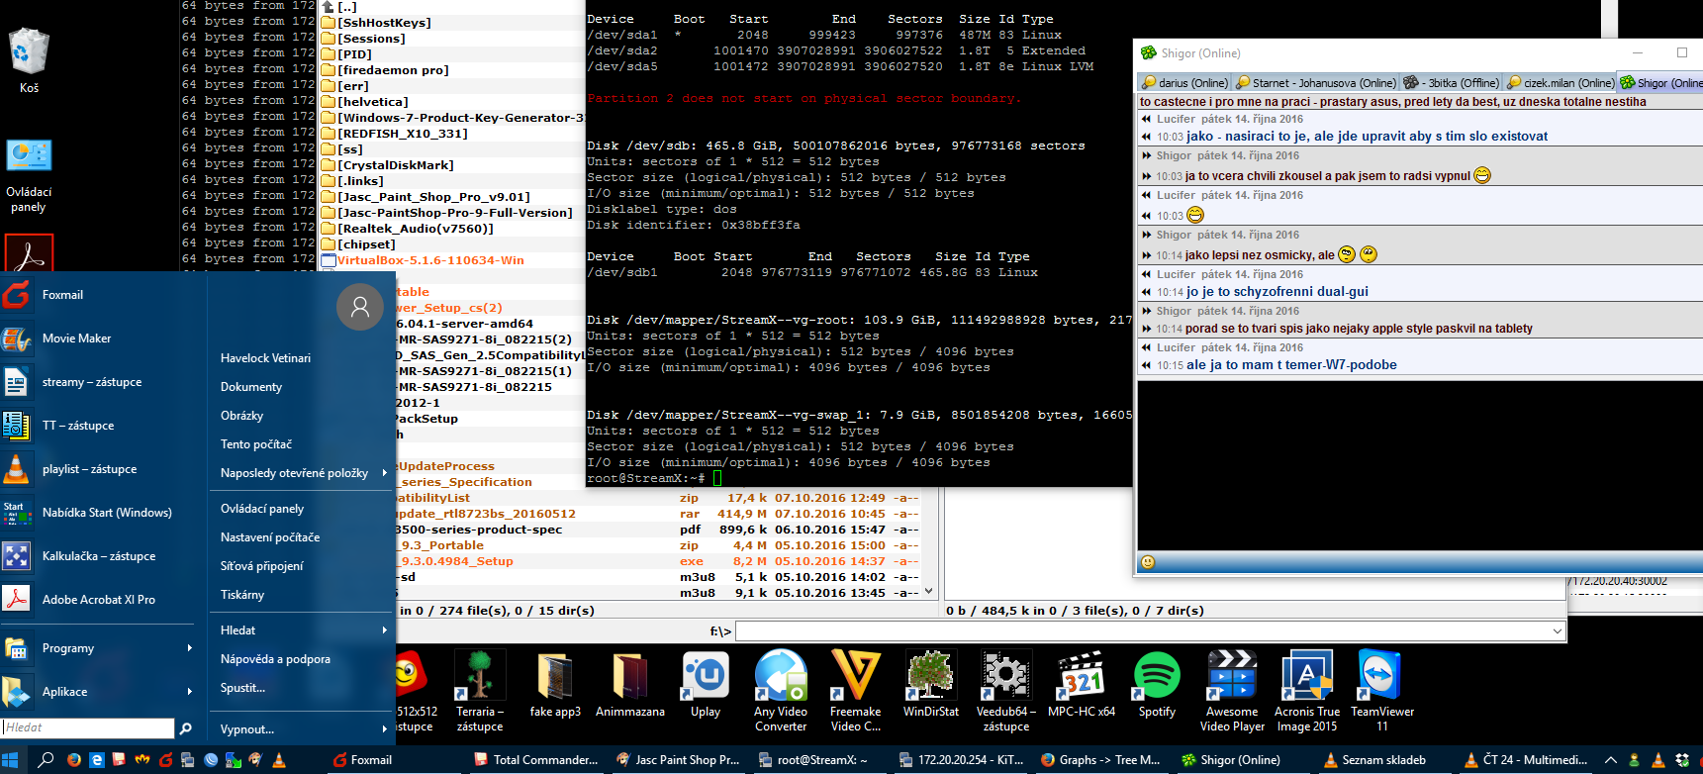Click start menu search magnifier button
This screenshot has width=1703, height=774.
[x=185, y=728]
